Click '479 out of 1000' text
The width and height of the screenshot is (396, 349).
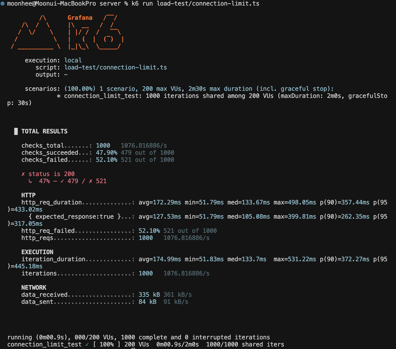pyautogui.click(x=147, y=153)
